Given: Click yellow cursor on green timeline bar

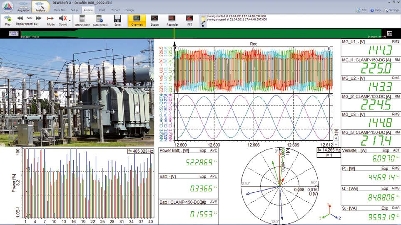Looking at the screenshot, I should tap(174, 34).
